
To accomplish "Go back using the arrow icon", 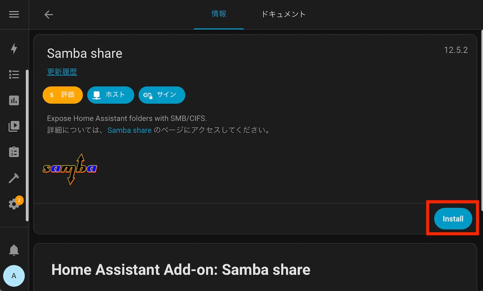I will [x=49, y=14].
